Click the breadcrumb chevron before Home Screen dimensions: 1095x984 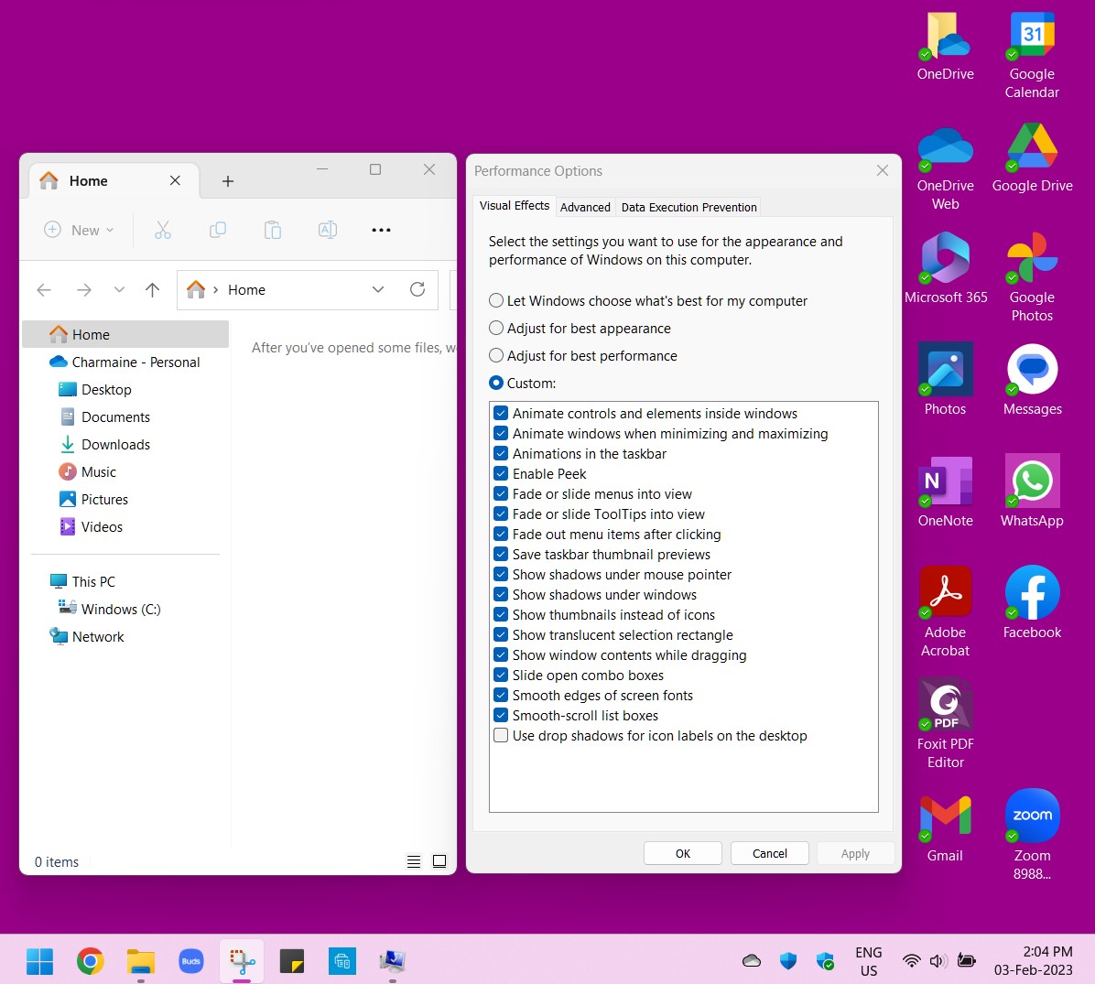click(x=216, y=290)
